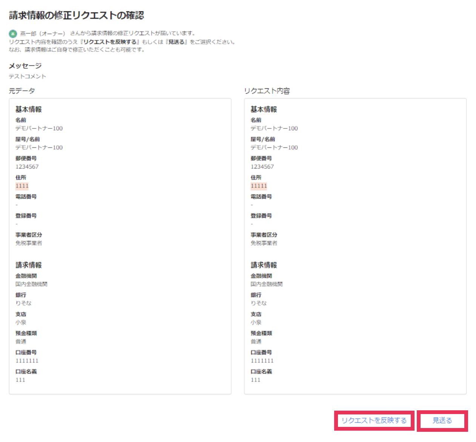Viewport: 476px width, 442px height.
Task: Click deposit type 普通 in 元データ
Action: click(21, 342)
